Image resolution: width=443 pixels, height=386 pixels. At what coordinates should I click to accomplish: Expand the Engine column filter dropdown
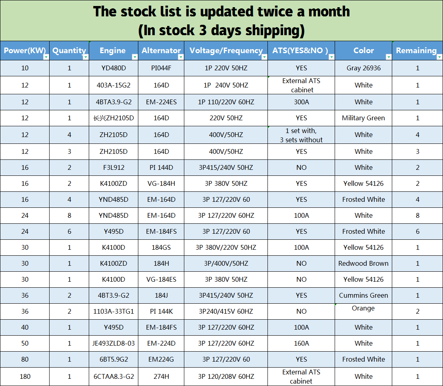(x=135, y=57)
